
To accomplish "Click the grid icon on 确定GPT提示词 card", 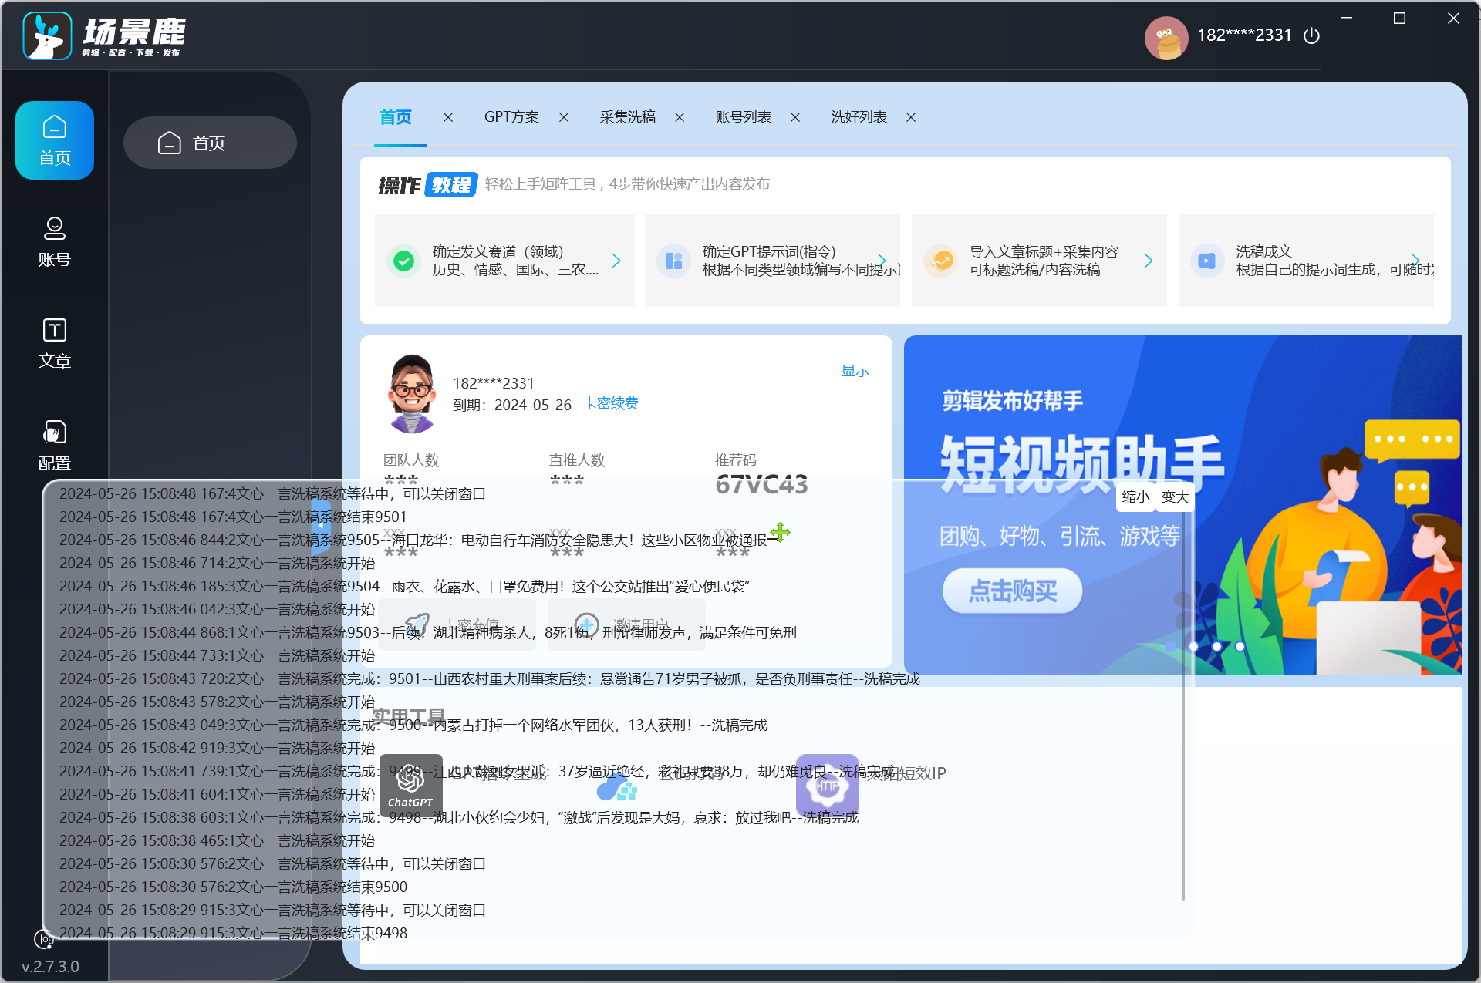I will pyautogui.click(x=673, y=261).
